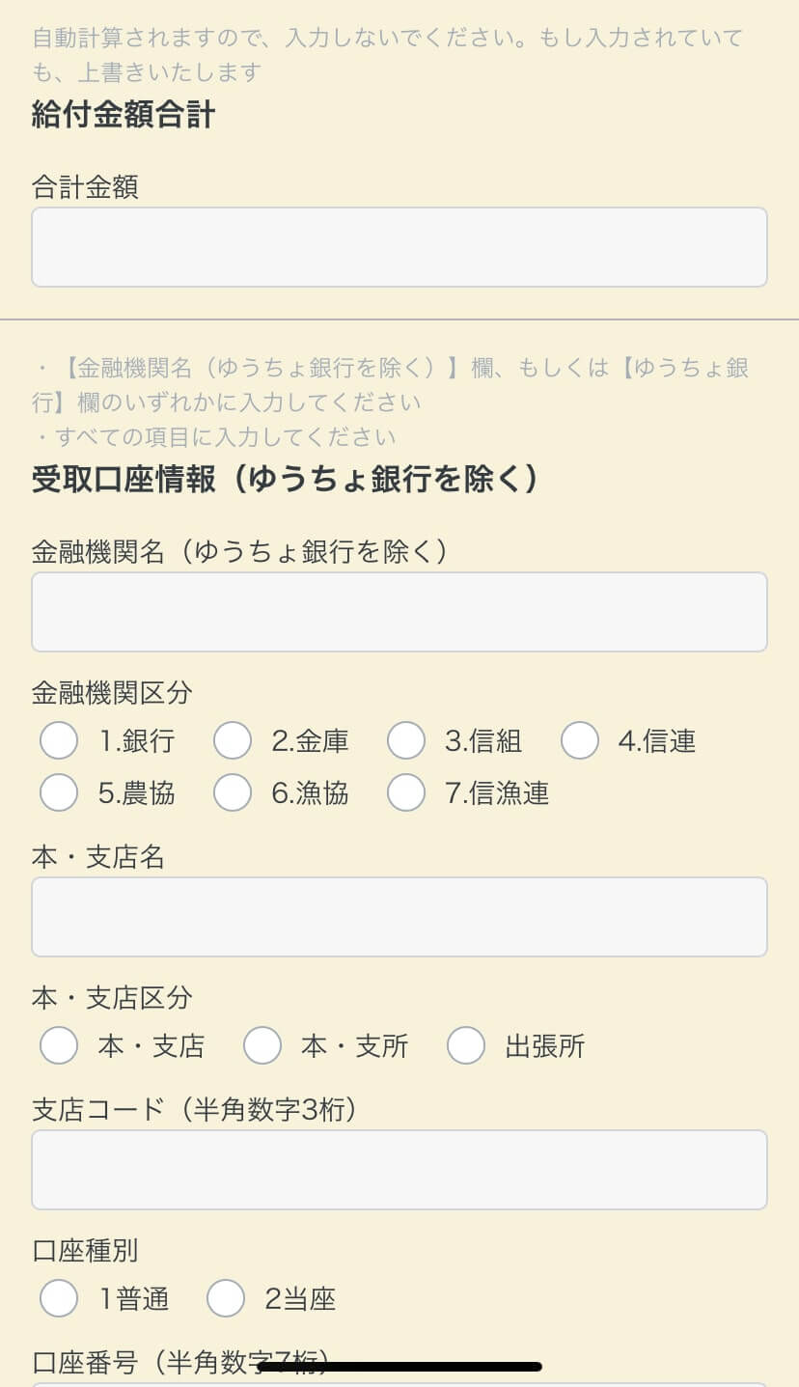Select 5.農協 as institution type
This screenshot has height=1387, width=799.
[x=59, y=793]
